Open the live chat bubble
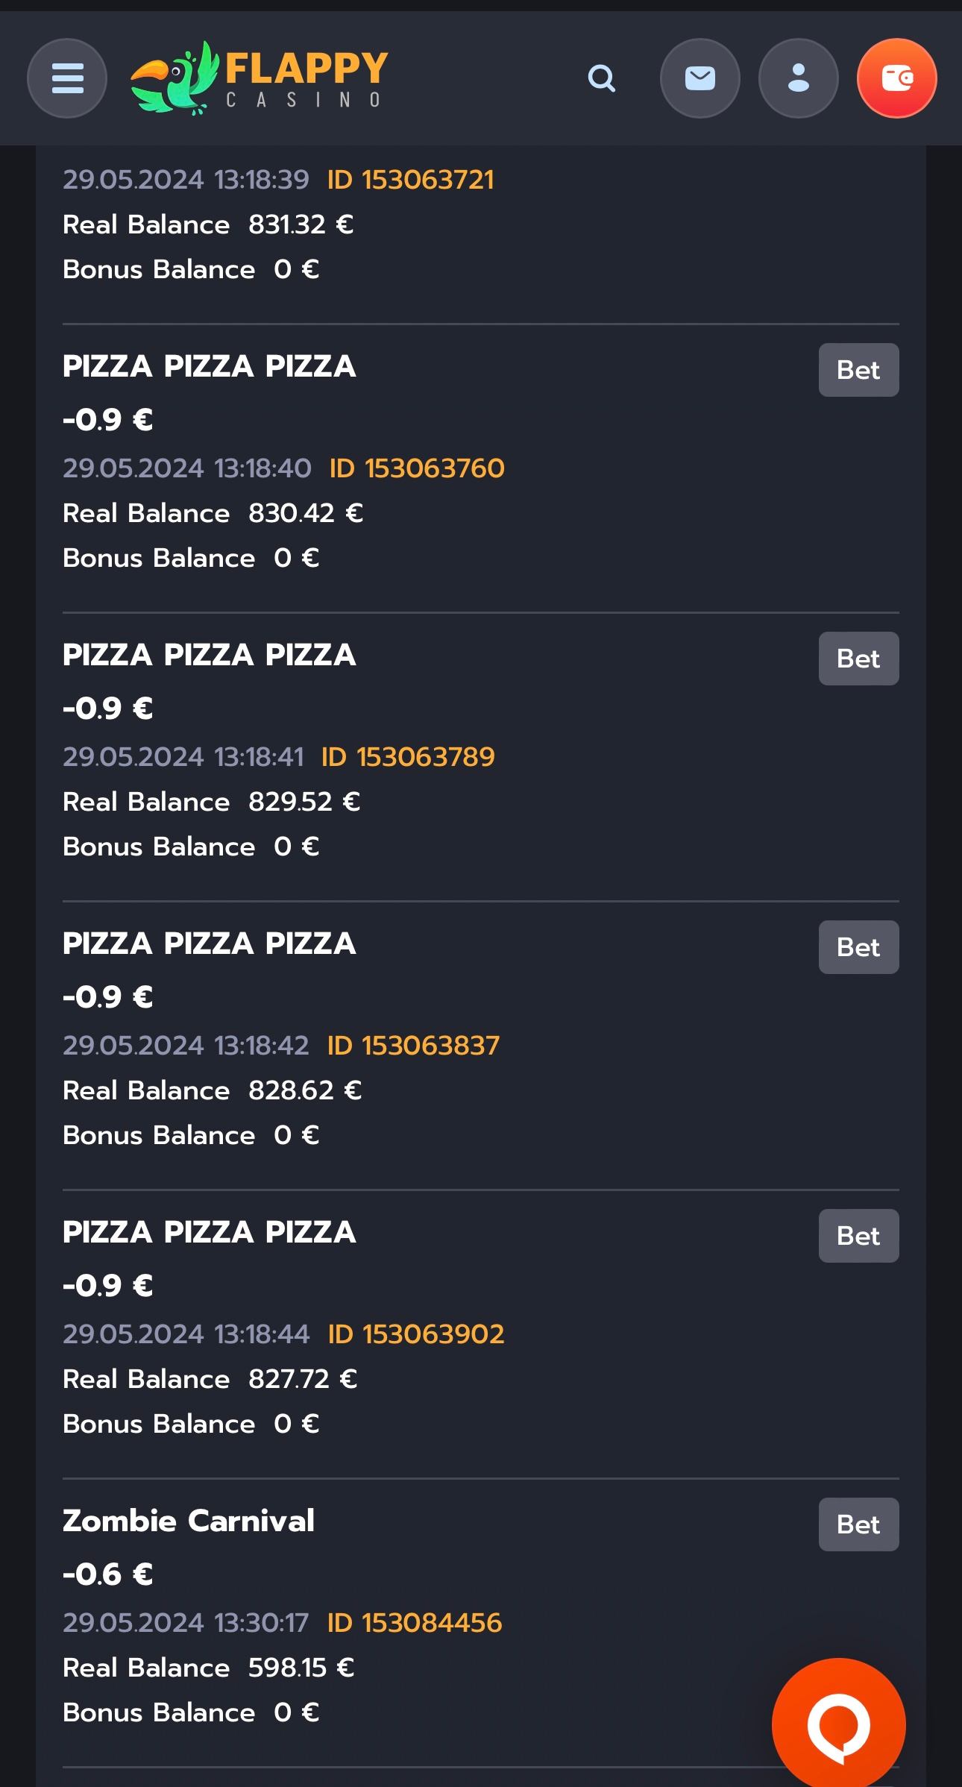Viewport: 962px width, 1787px height. coord(838,1724)
